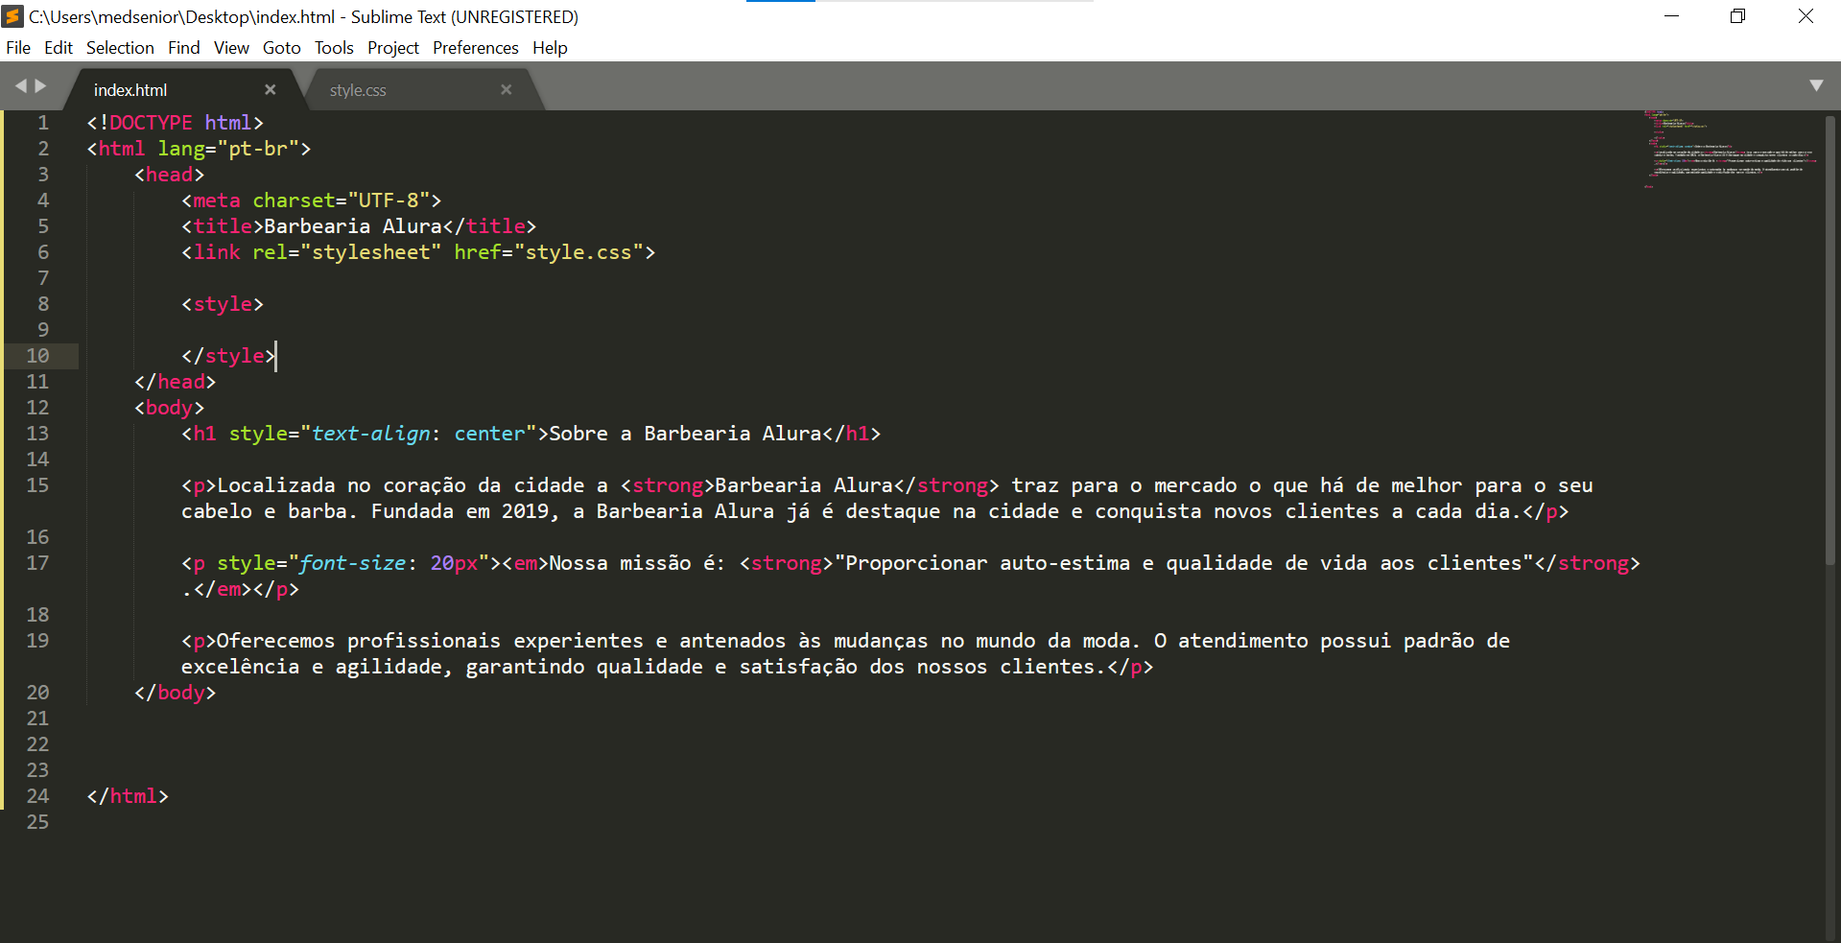
Task: Close the Sublime Text window
Action: pyautogui.click(x=1806, y=16)
